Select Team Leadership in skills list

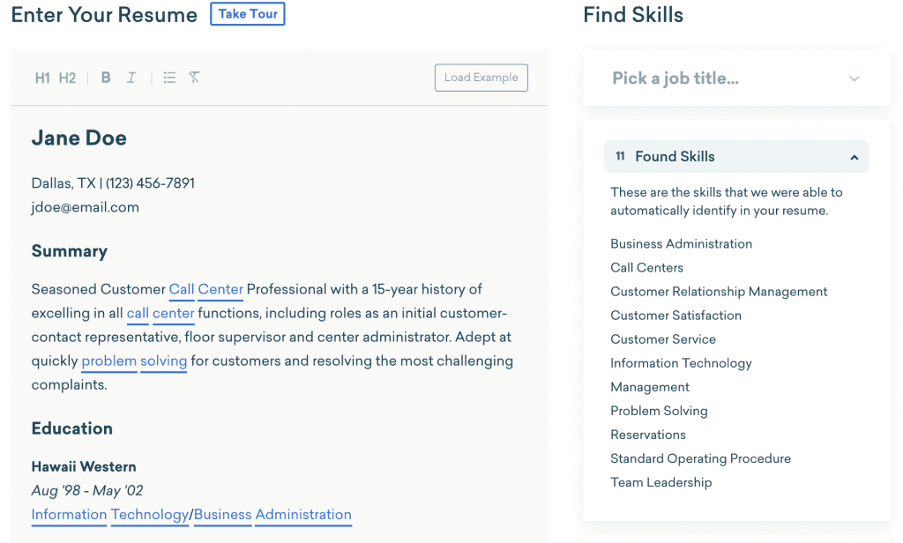661,482
